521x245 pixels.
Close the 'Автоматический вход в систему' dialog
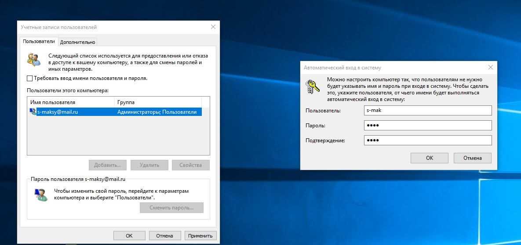click(490, 67)
